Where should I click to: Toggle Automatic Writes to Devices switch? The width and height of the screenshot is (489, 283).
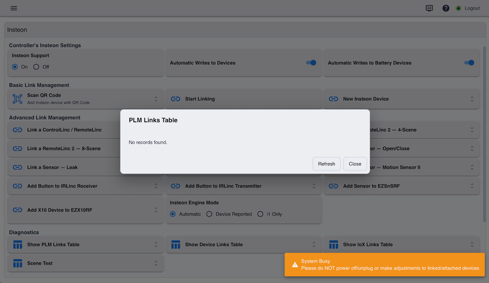[x=311, y=63]
